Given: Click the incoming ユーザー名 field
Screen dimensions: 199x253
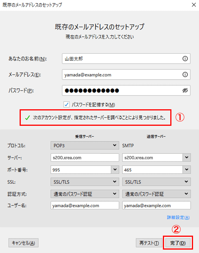Looking at the screenshot, I should (x=84, y=205).
